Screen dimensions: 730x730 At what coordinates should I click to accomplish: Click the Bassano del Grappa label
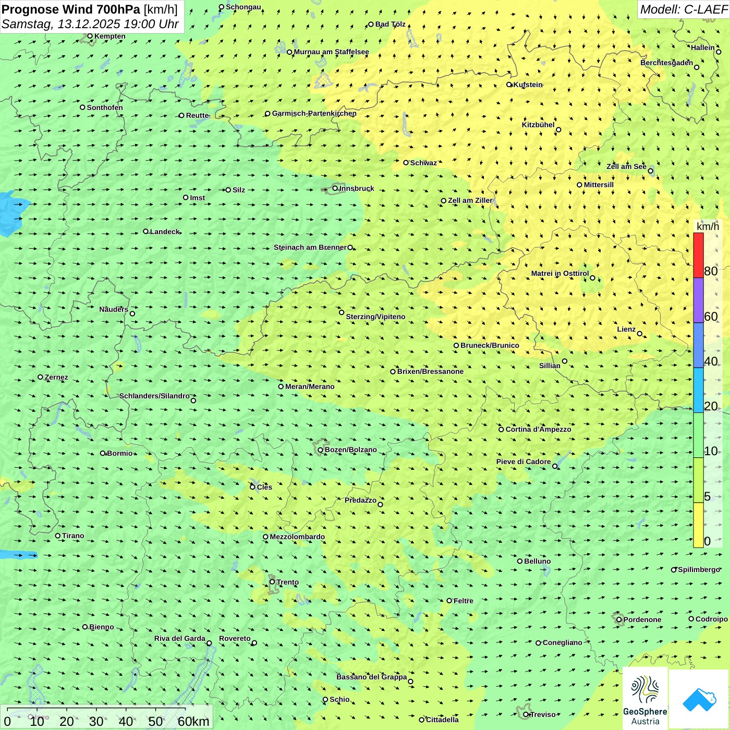[372, 677]
